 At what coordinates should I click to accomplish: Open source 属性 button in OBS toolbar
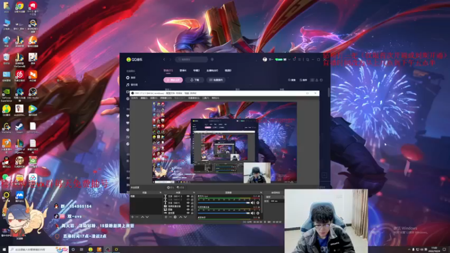point(170,188)
